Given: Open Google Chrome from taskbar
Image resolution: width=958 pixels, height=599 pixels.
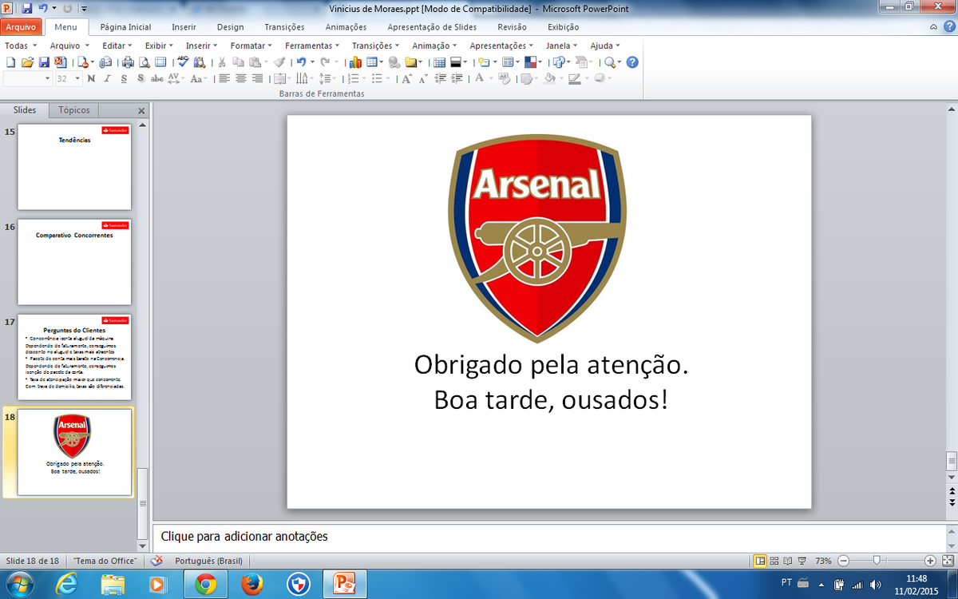Looking at the screenshot, I should coord(205,585).
